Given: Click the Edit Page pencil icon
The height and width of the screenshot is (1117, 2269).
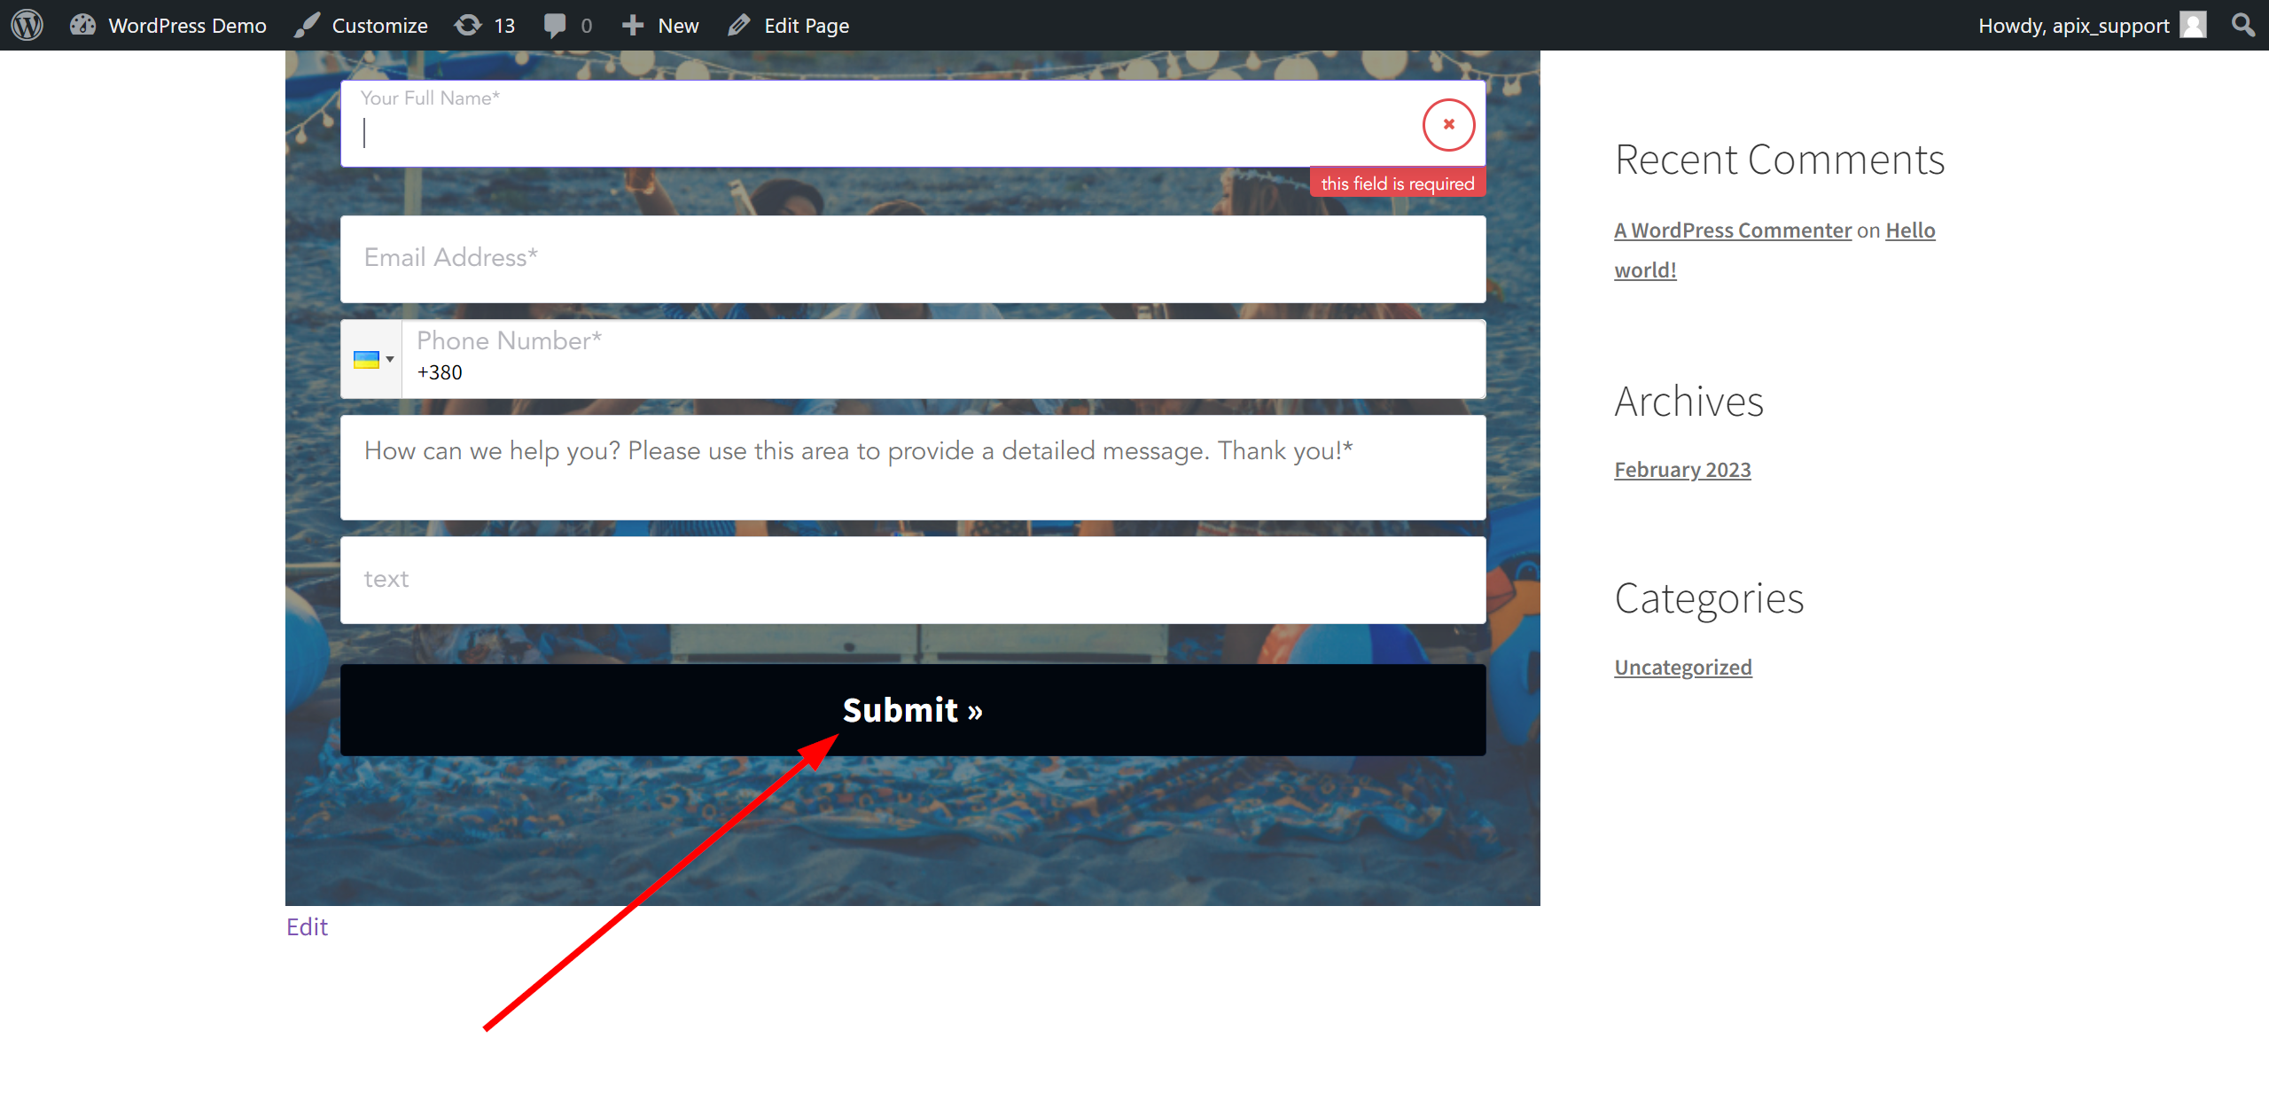Looking at the screenshot, I should (738, 25).
